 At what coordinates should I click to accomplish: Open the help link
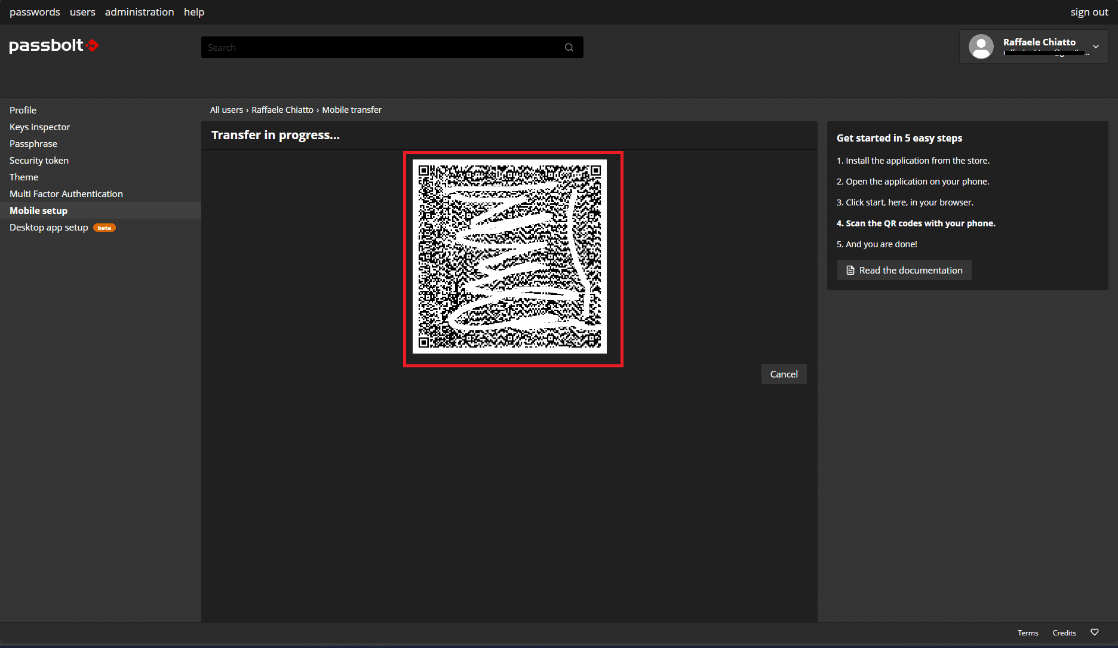click(x=194, y=12)
